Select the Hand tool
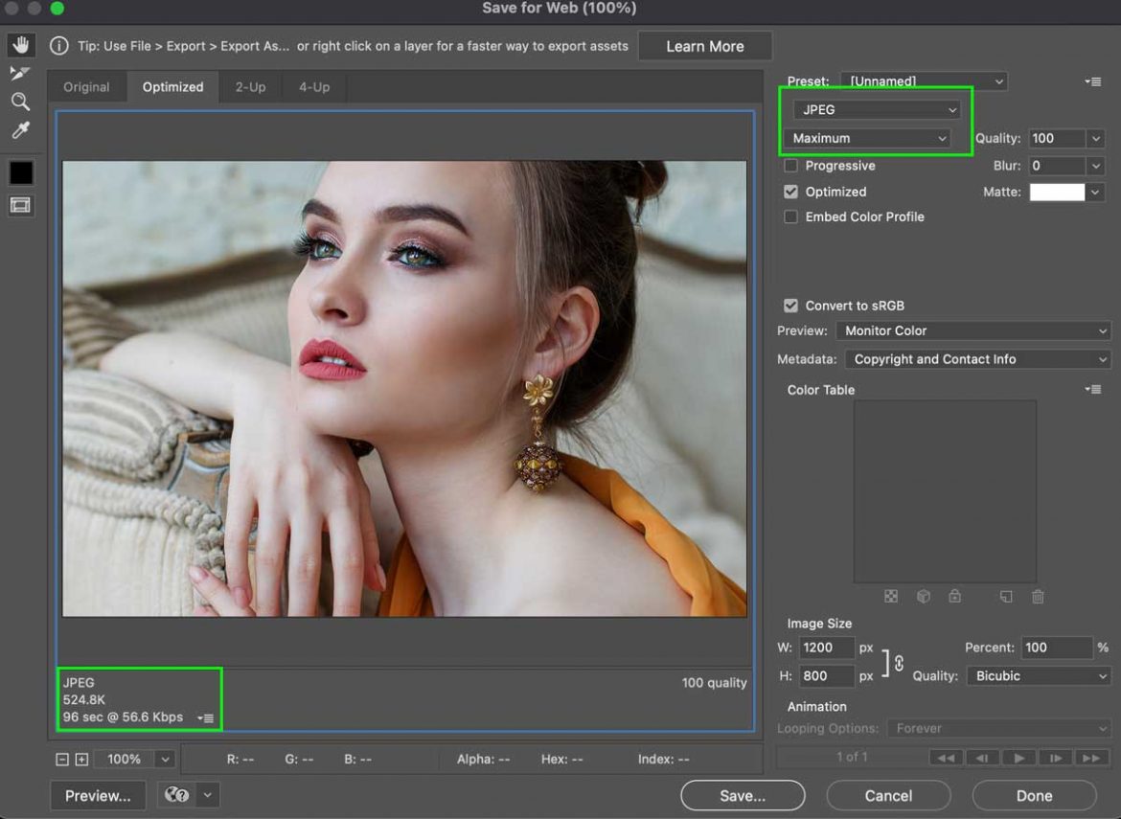The width and height of the screenshot is (1121, 819). click(x=20, y=45)
